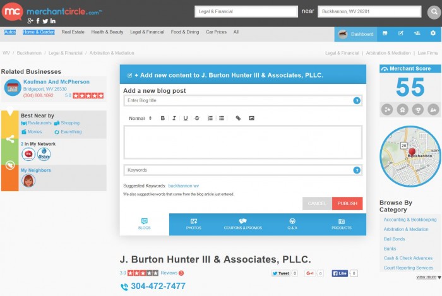
Task: Insert a bulleted list
Action: coord(222,118)
